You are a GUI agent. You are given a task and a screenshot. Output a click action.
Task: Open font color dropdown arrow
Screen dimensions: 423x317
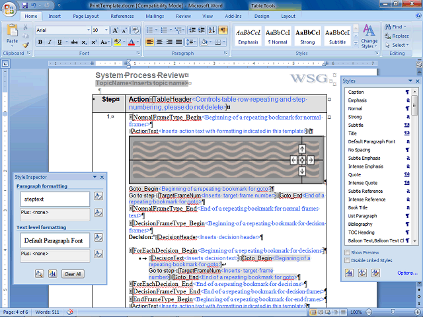[138, 42]
